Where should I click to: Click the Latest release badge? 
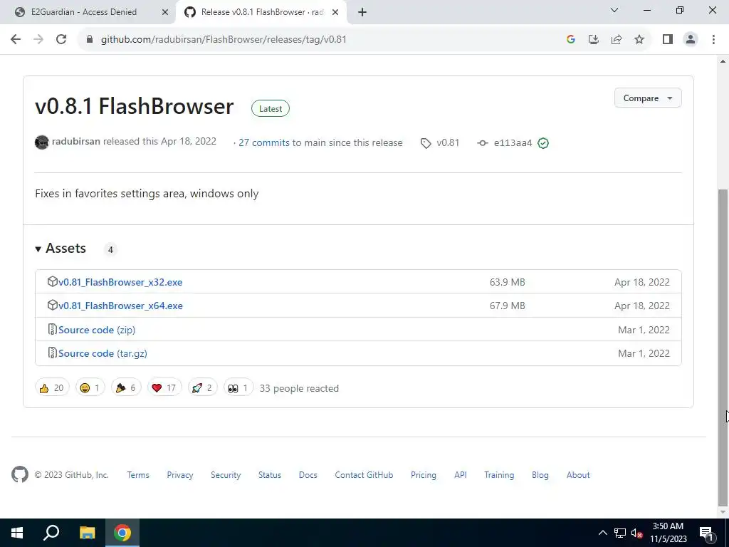pos(270,108)
